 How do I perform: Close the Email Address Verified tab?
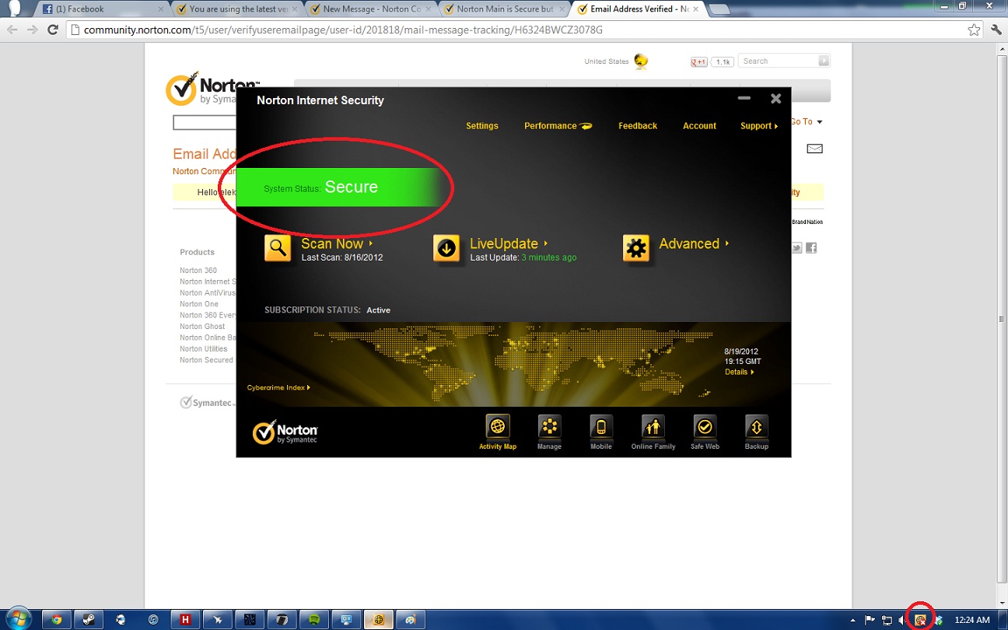[x=696, y=9]
